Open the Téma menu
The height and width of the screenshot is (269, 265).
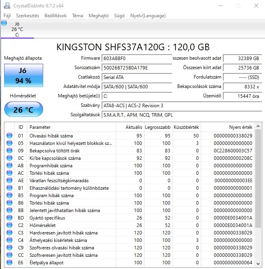(78, 16)
